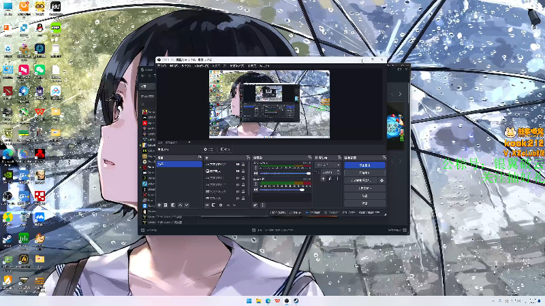
Task: Click the Start button on the taskbar
Action: [249, 301]
